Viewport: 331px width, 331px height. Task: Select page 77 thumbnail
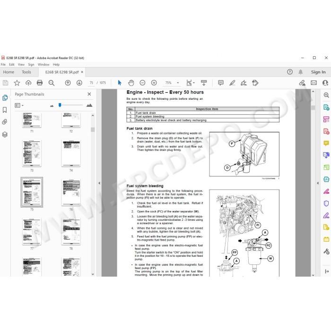point(32,231)
